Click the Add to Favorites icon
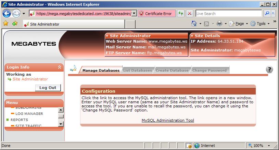Image resolution: width=279 pixels, height=150 pixels. coord(15,24)
